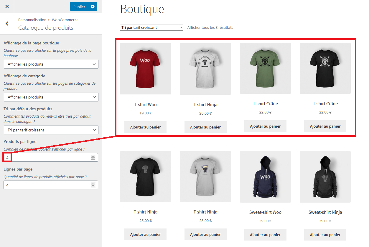Add grey T-shirt Ninja 25.00 € to cart
Viewport: 369px width, 247px height.
pos(205,234)
